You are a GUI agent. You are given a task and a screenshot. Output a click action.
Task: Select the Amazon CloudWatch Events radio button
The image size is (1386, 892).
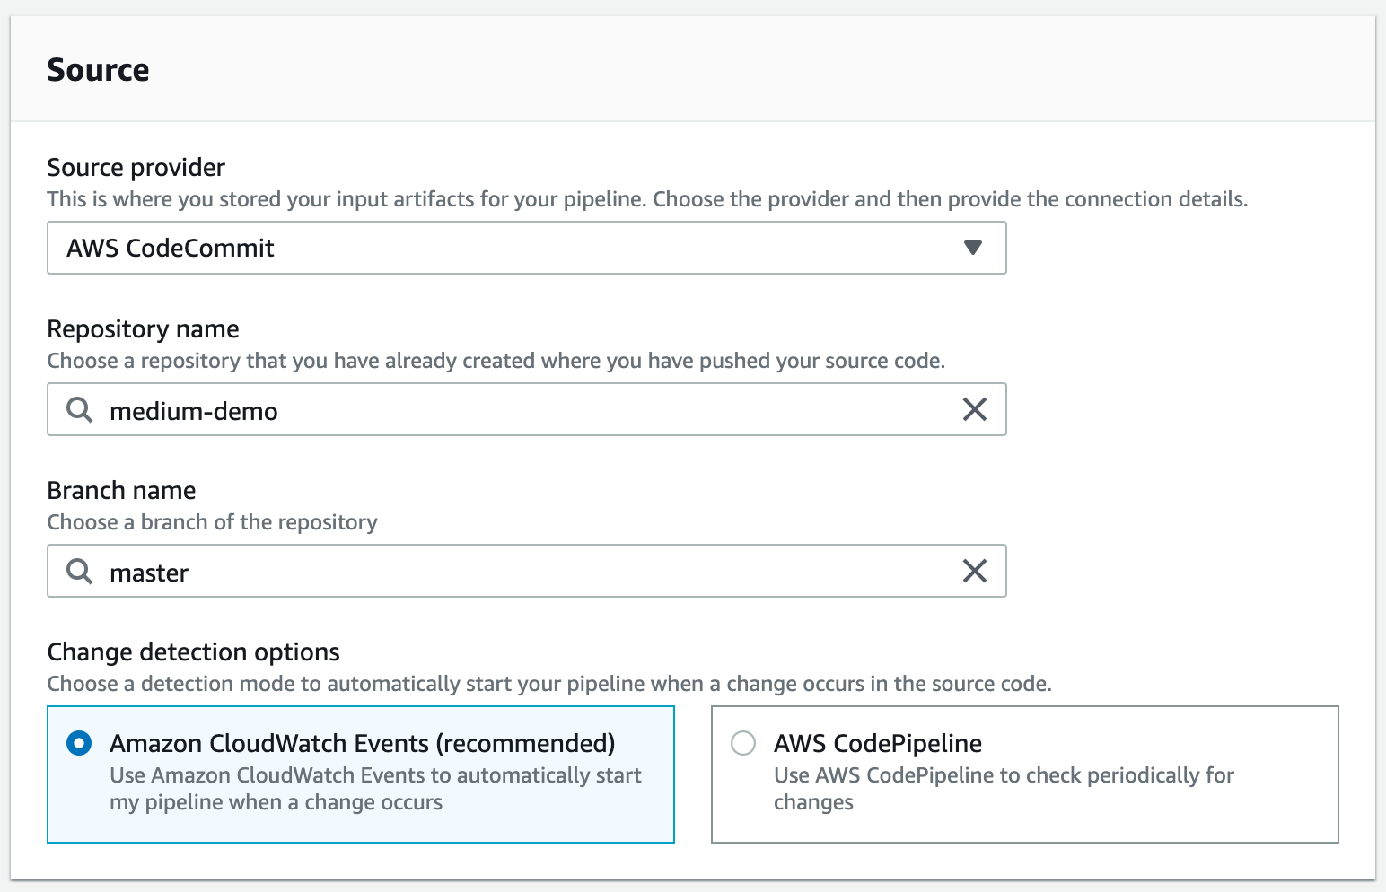pyautogui.click(x=79, y=743)
